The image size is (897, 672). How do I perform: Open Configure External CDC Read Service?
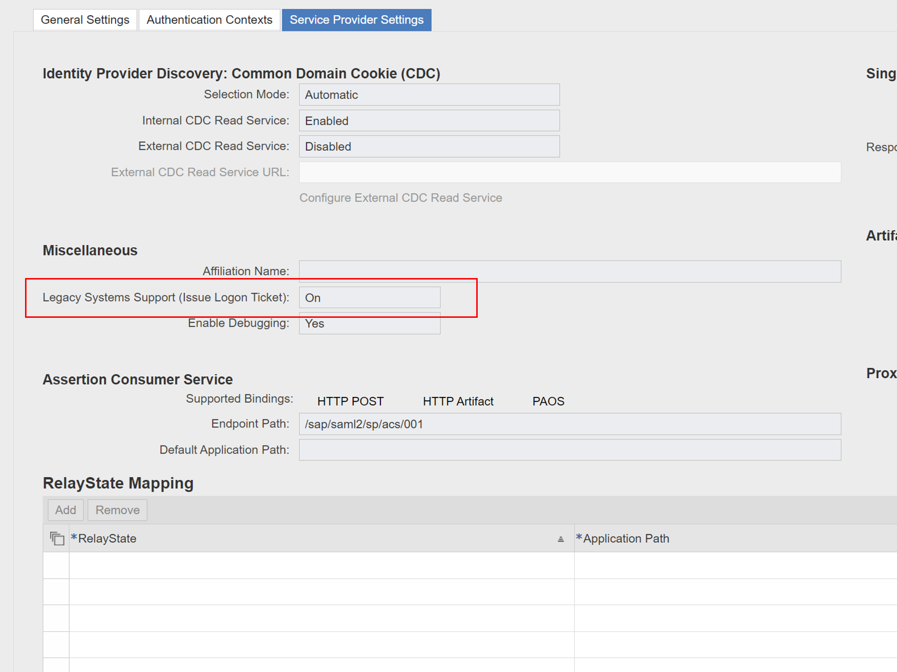pos(401,197)
